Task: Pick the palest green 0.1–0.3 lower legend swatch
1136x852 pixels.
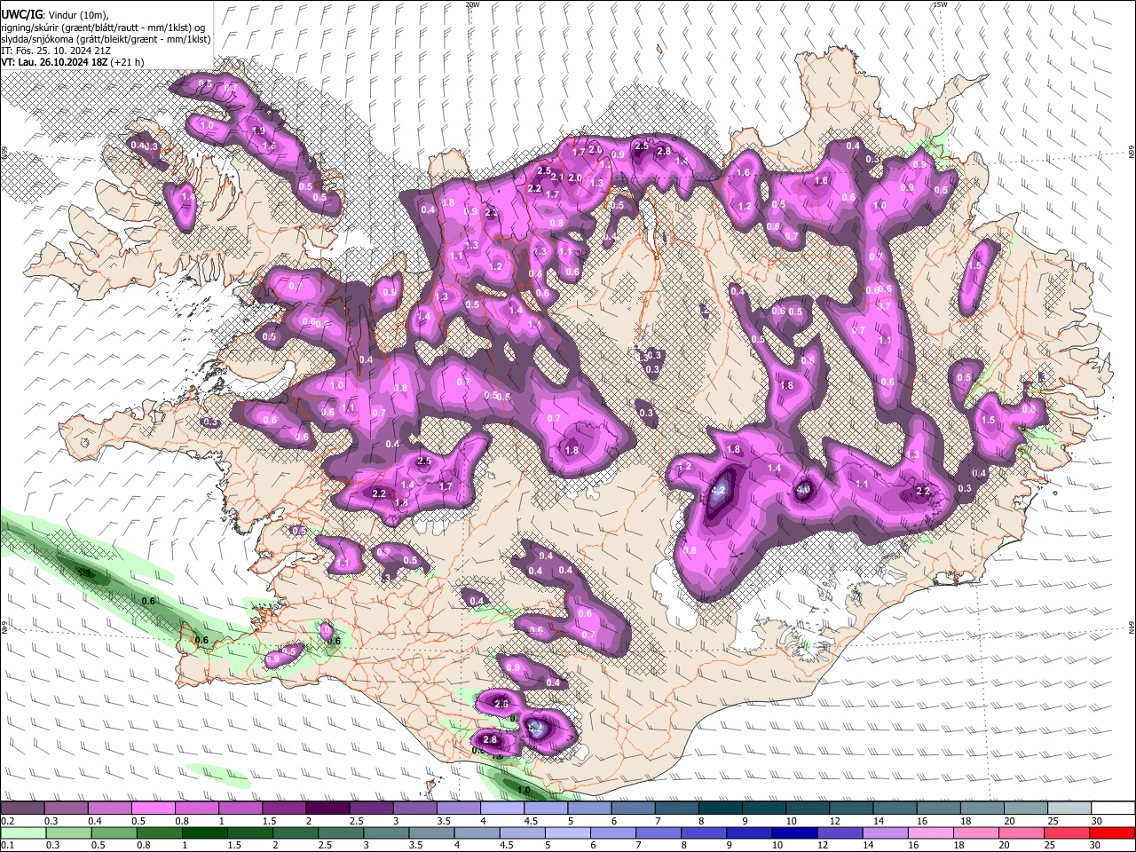Action: coord(24,832)
